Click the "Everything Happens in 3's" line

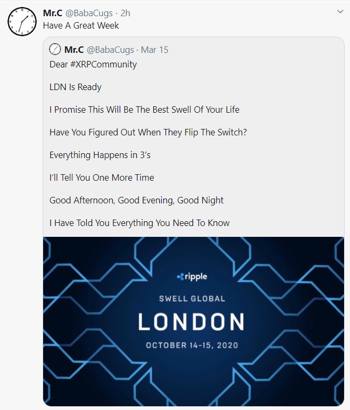pyautogui.click(x=100, y=155)
